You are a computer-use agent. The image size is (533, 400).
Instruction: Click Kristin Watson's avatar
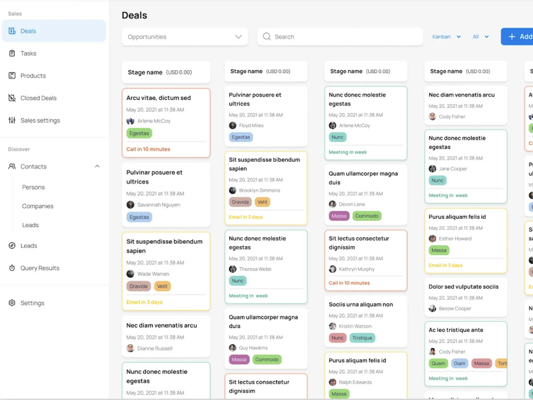tap(333, 326)
